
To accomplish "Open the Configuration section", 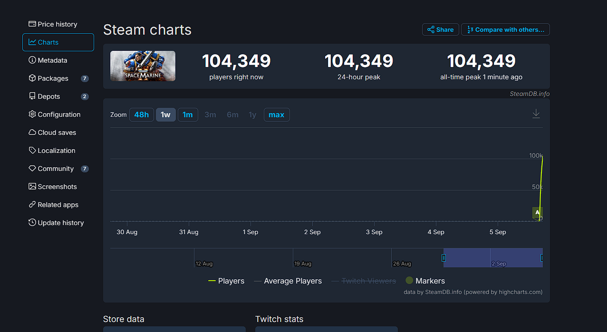I will coord(58,114).
